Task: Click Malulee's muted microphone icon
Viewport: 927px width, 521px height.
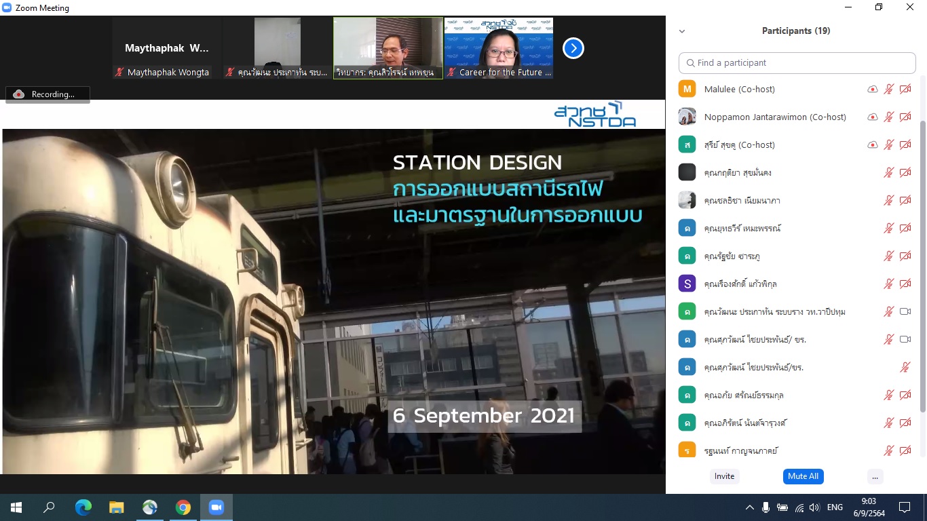Action: point(889,89)
